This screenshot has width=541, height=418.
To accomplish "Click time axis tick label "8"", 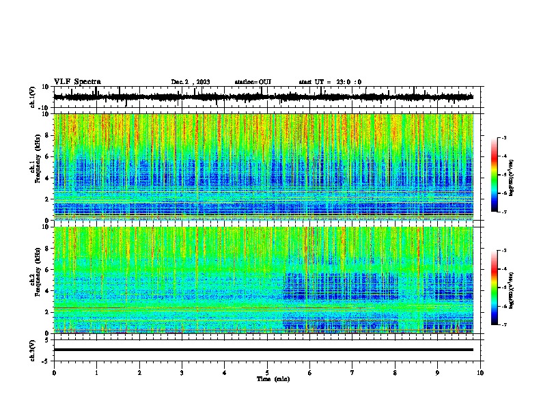I will pyautogui.click(x=395, y=373).
